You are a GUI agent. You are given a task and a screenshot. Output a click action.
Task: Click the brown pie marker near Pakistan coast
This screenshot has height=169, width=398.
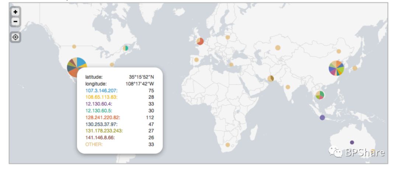click(x=271, y=79)
